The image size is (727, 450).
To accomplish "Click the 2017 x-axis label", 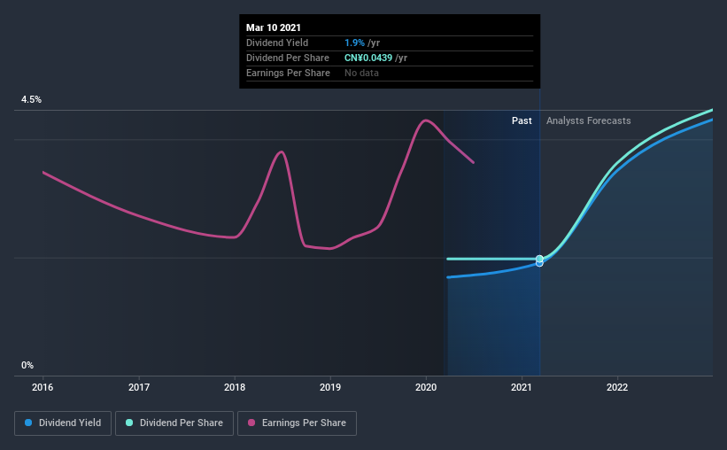I will (139, 387).
